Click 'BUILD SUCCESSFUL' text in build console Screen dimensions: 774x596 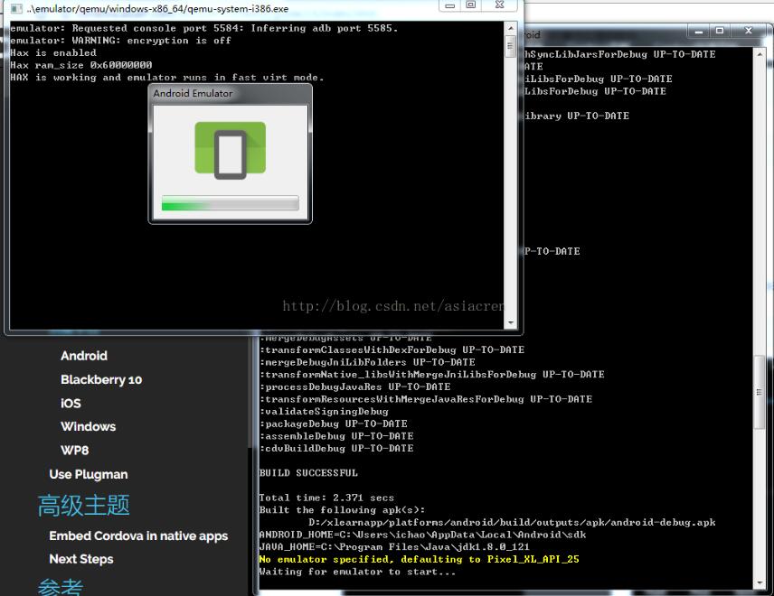tap(308, 473)
